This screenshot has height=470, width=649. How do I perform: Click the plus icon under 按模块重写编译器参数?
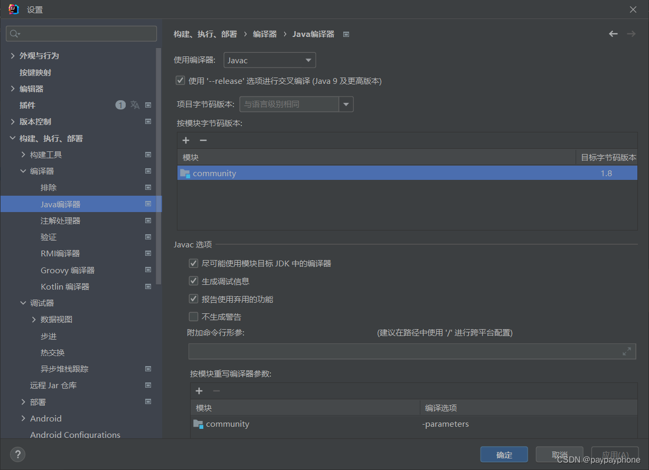point(199,391)
